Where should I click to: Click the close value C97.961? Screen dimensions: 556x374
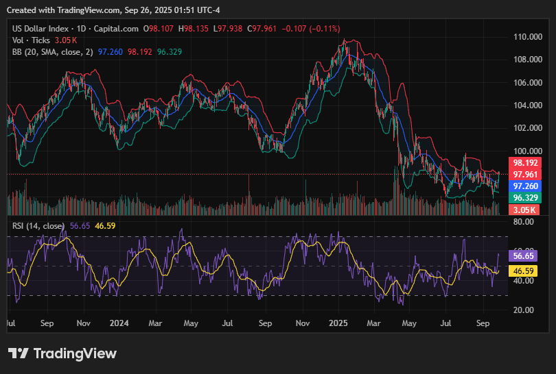[262, 29]
